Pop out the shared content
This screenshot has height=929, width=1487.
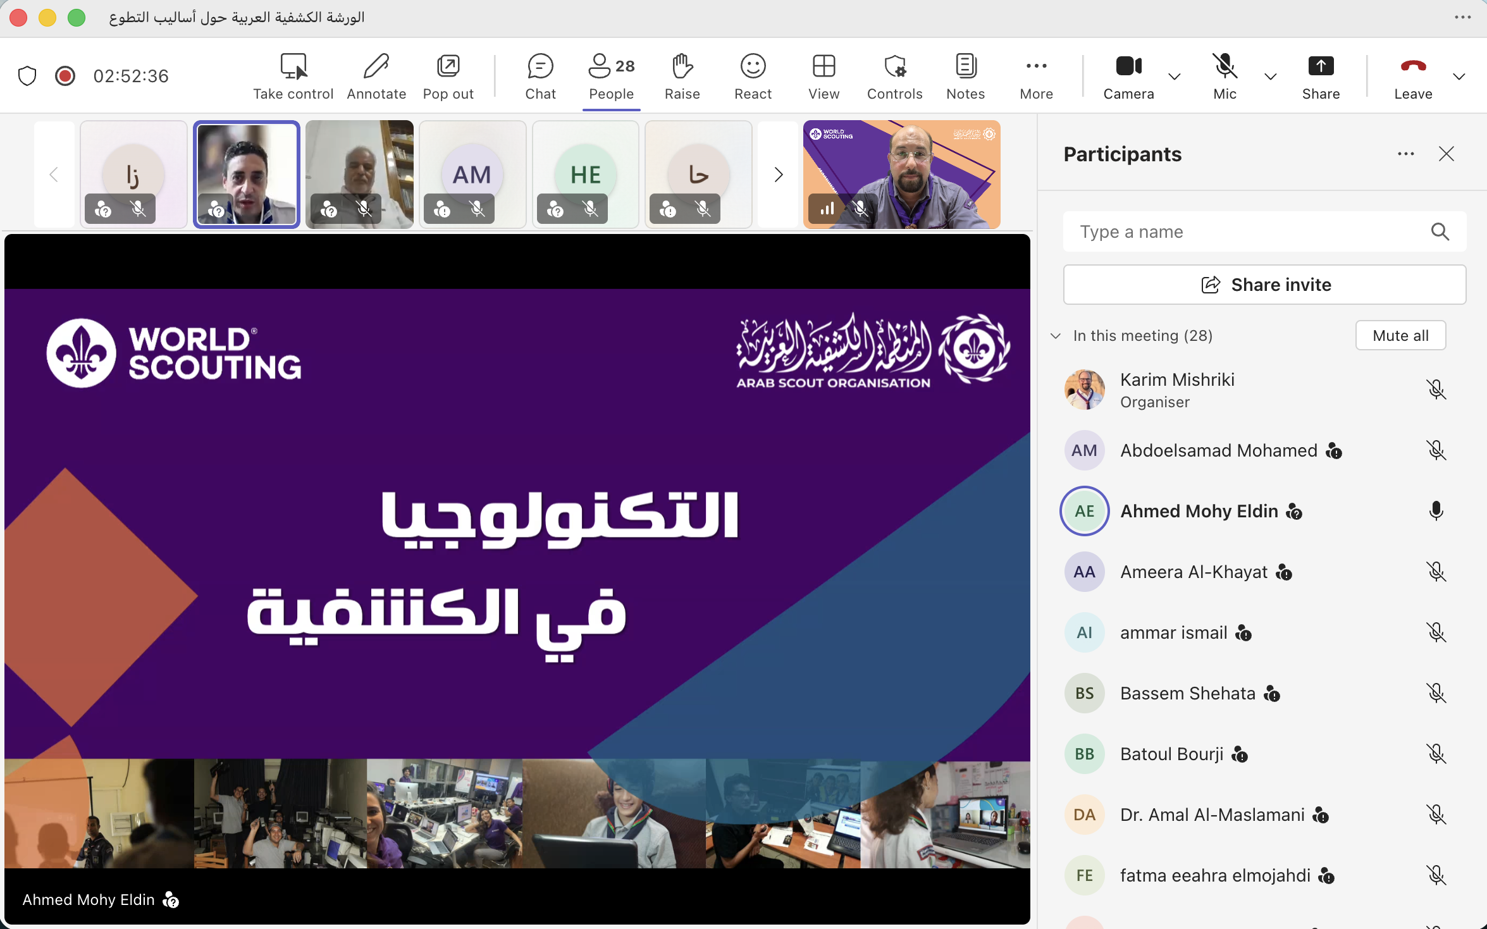448,77
